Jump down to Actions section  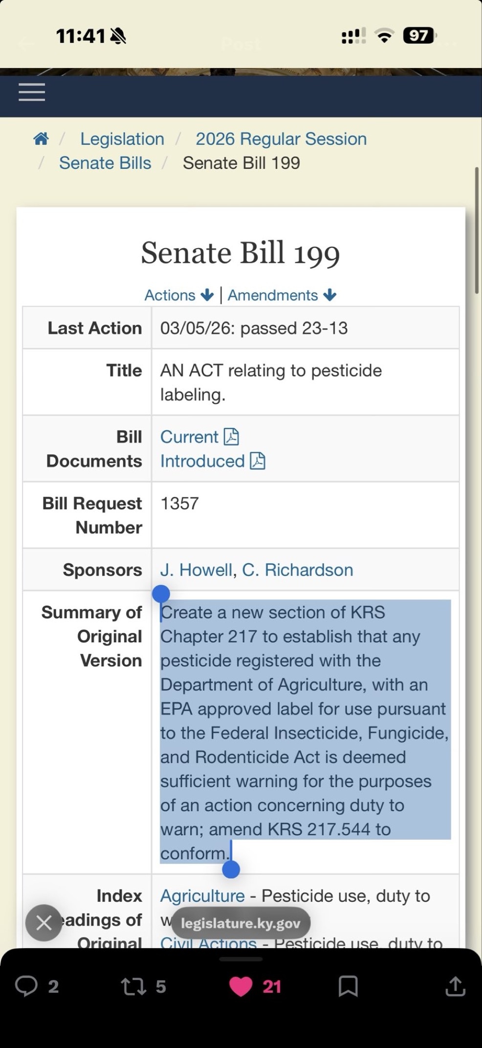pos(179,295)
